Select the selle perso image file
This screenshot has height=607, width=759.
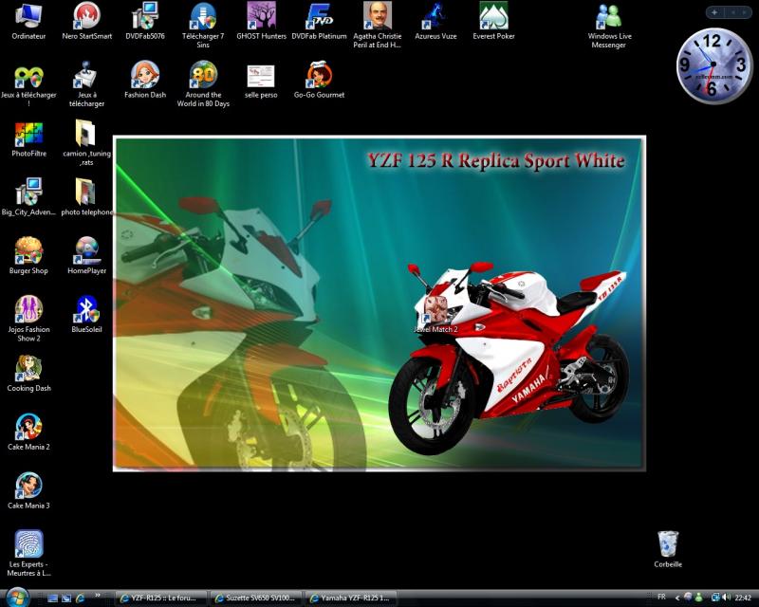pos(261,81)
